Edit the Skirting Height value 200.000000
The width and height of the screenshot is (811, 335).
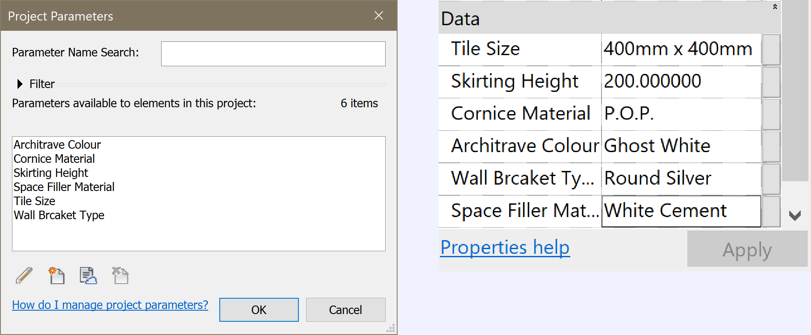(681, 82)
